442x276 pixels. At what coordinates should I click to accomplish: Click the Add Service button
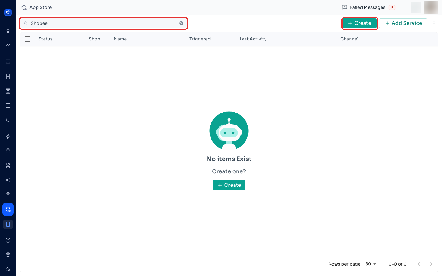403,23
